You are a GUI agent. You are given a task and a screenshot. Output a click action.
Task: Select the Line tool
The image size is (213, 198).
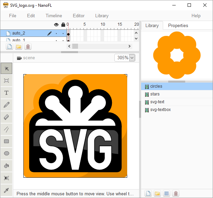[6, 129]
